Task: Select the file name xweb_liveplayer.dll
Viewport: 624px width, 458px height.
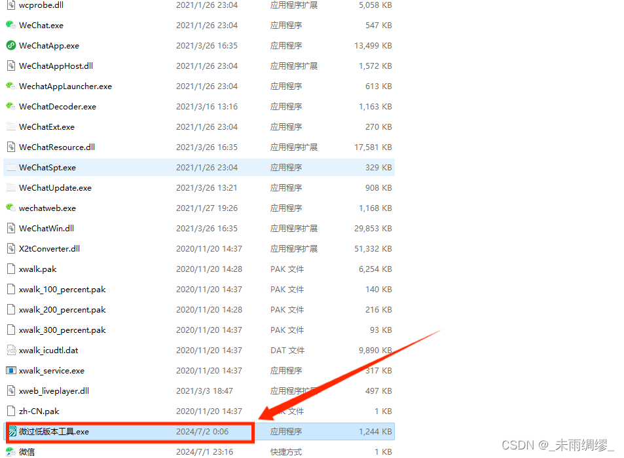Action: click(x=54, y=391)
